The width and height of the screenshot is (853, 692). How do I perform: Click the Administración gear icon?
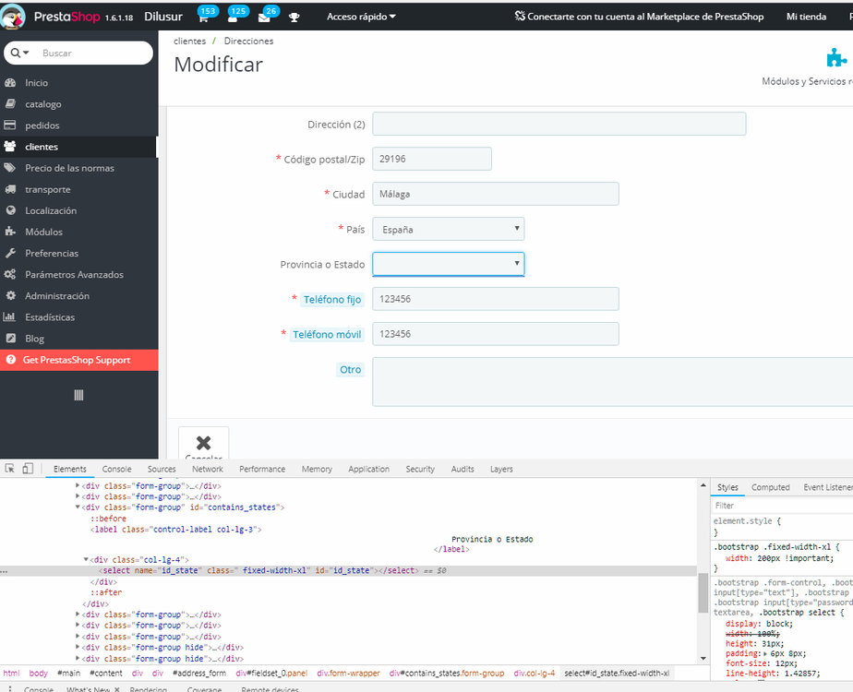coord(10,296)
